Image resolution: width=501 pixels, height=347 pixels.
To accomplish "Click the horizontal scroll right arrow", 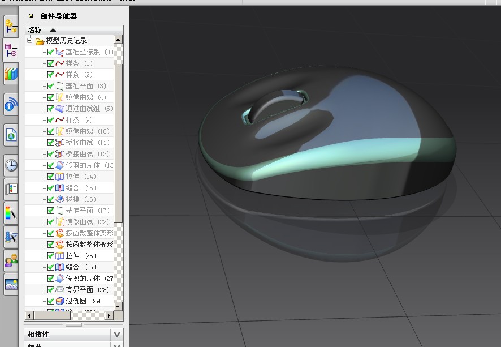I will tap(109, 316).
